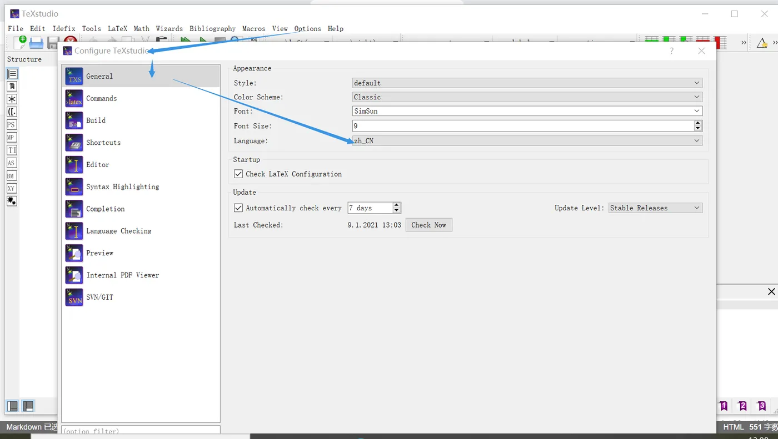Jump to bookmark 3 in status bar

[x=761, y=406]
